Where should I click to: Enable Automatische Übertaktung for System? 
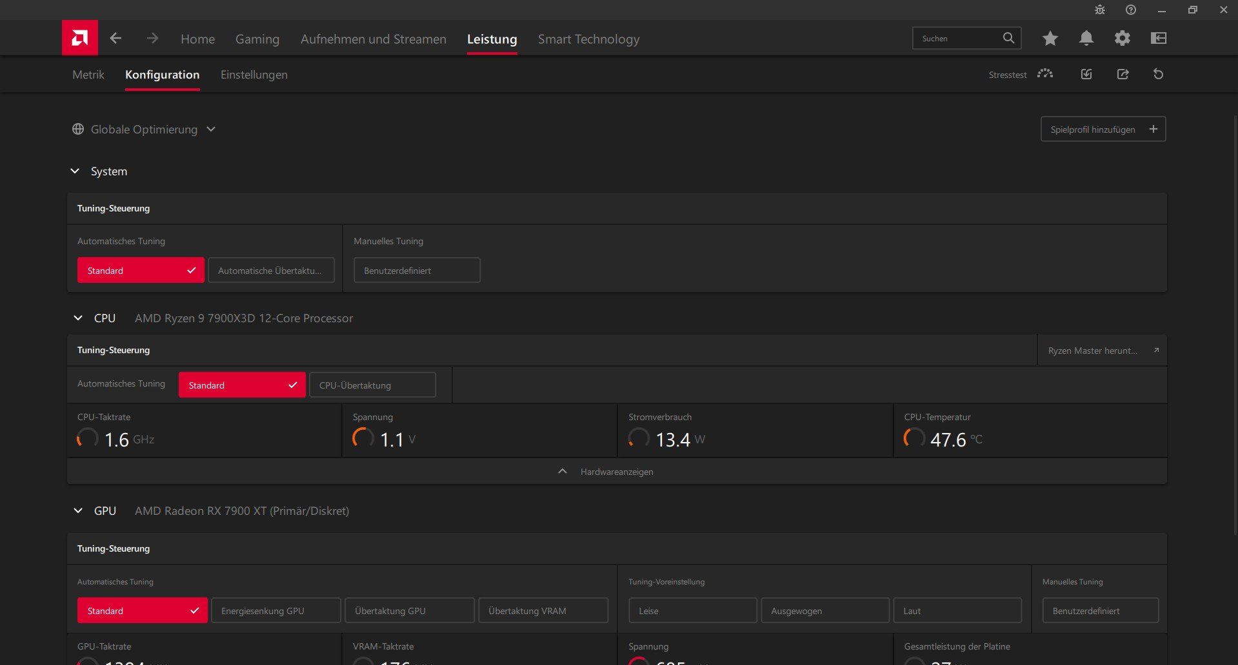(271, 270)
